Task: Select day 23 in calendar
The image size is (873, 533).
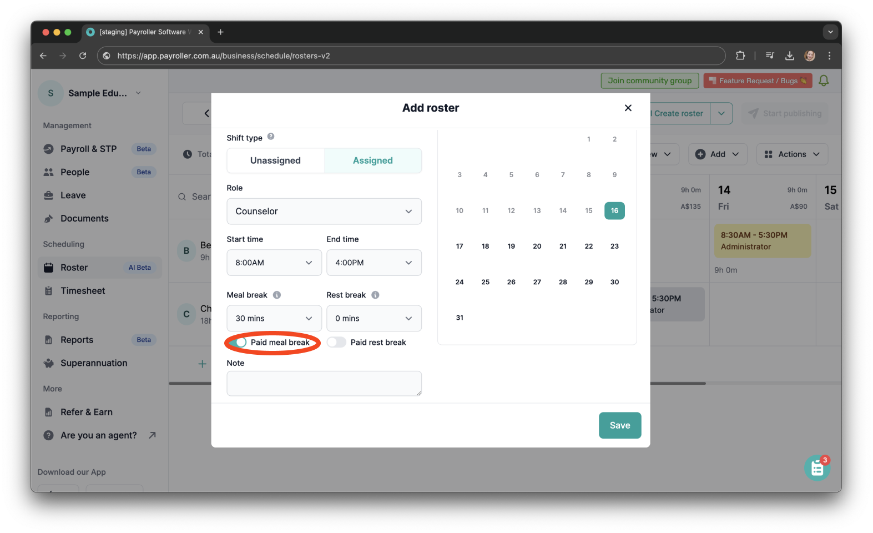Action: coord(614,246)
